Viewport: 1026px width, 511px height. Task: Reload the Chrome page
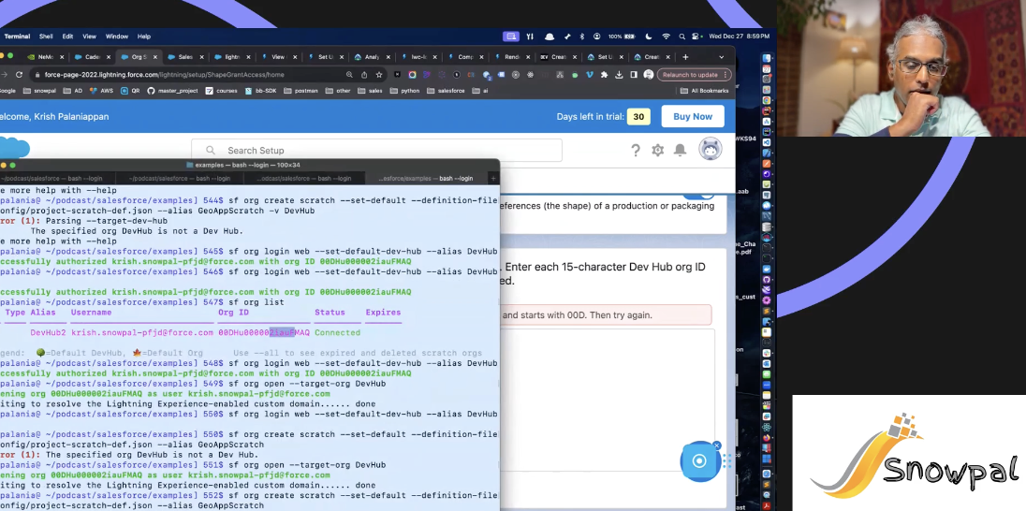tap(19, 75)
